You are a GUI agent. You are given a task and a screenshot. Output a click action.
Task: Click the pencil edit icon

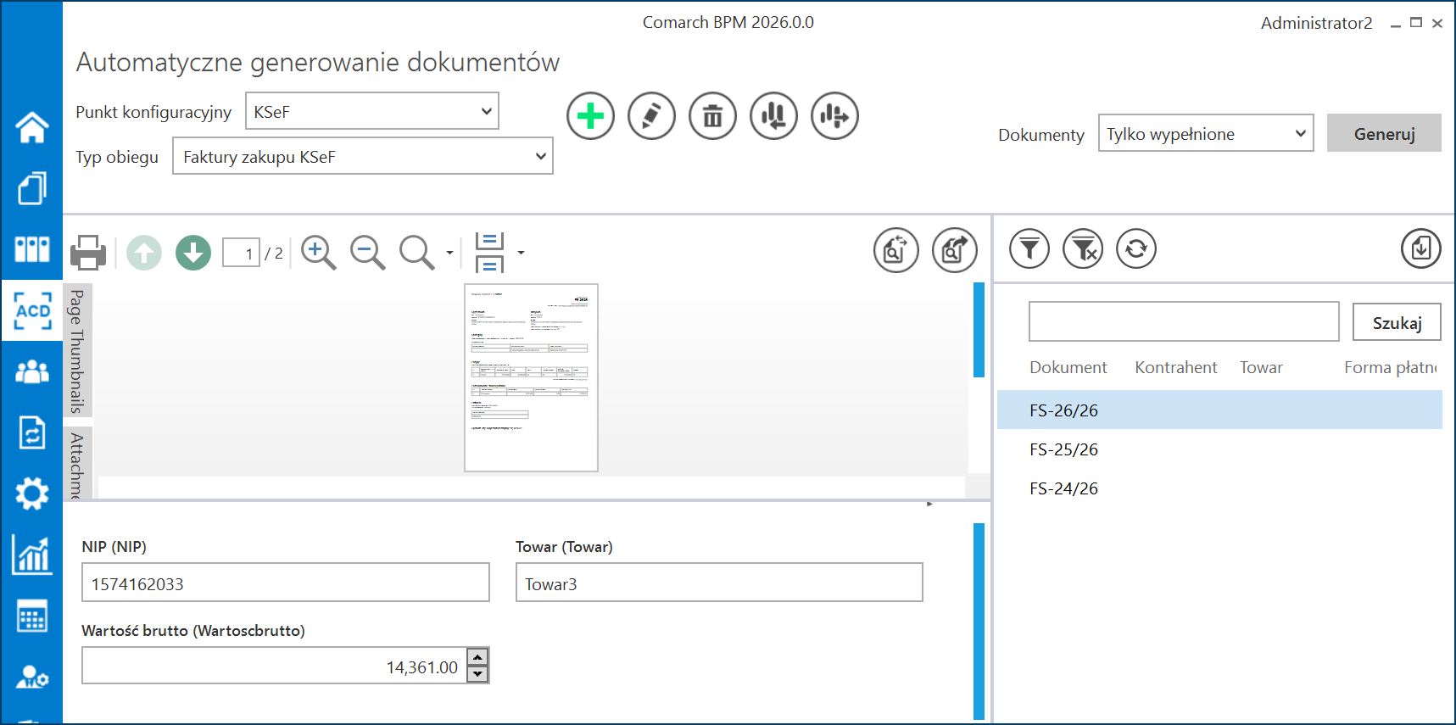click(x=651, y=116)
